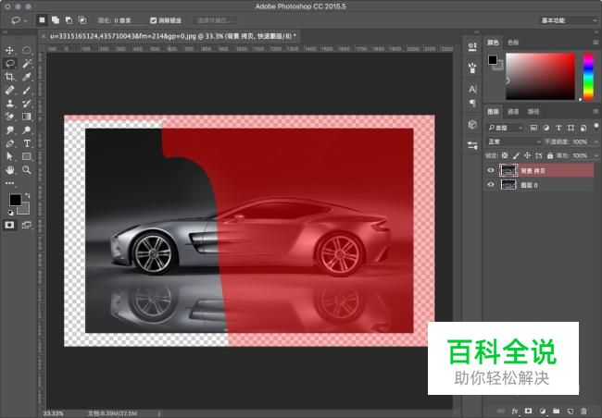Image resolution: width=602 pixels, height=418 pixels.
Task: Select the Crop tool
Action: (9, 77)
